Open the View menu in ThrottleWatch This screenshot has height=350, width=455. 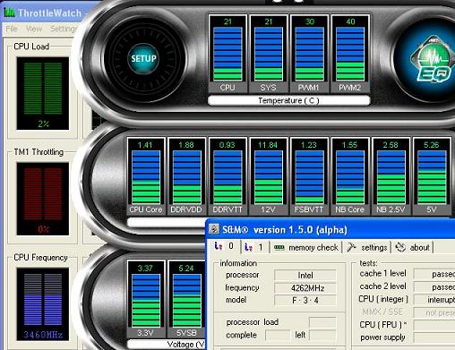click(x=34, y=29)
